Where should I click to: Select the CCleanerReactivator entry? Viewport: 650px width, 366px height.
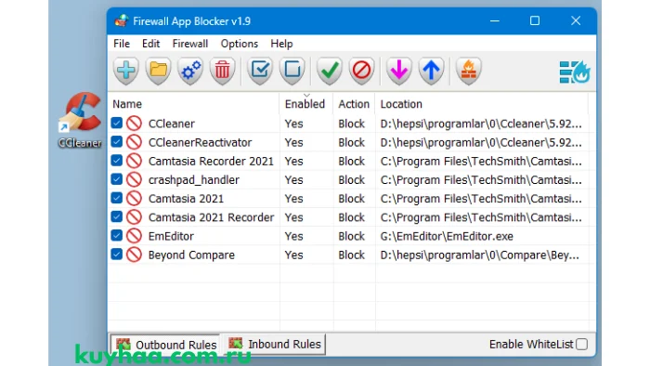click(x=201, y=142)
